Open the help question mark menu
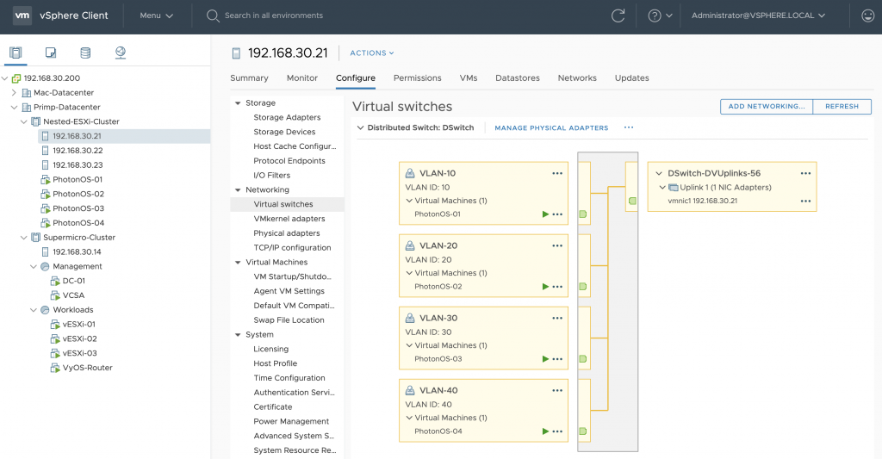The image size is (882, 459). click(x=660, y=16)
